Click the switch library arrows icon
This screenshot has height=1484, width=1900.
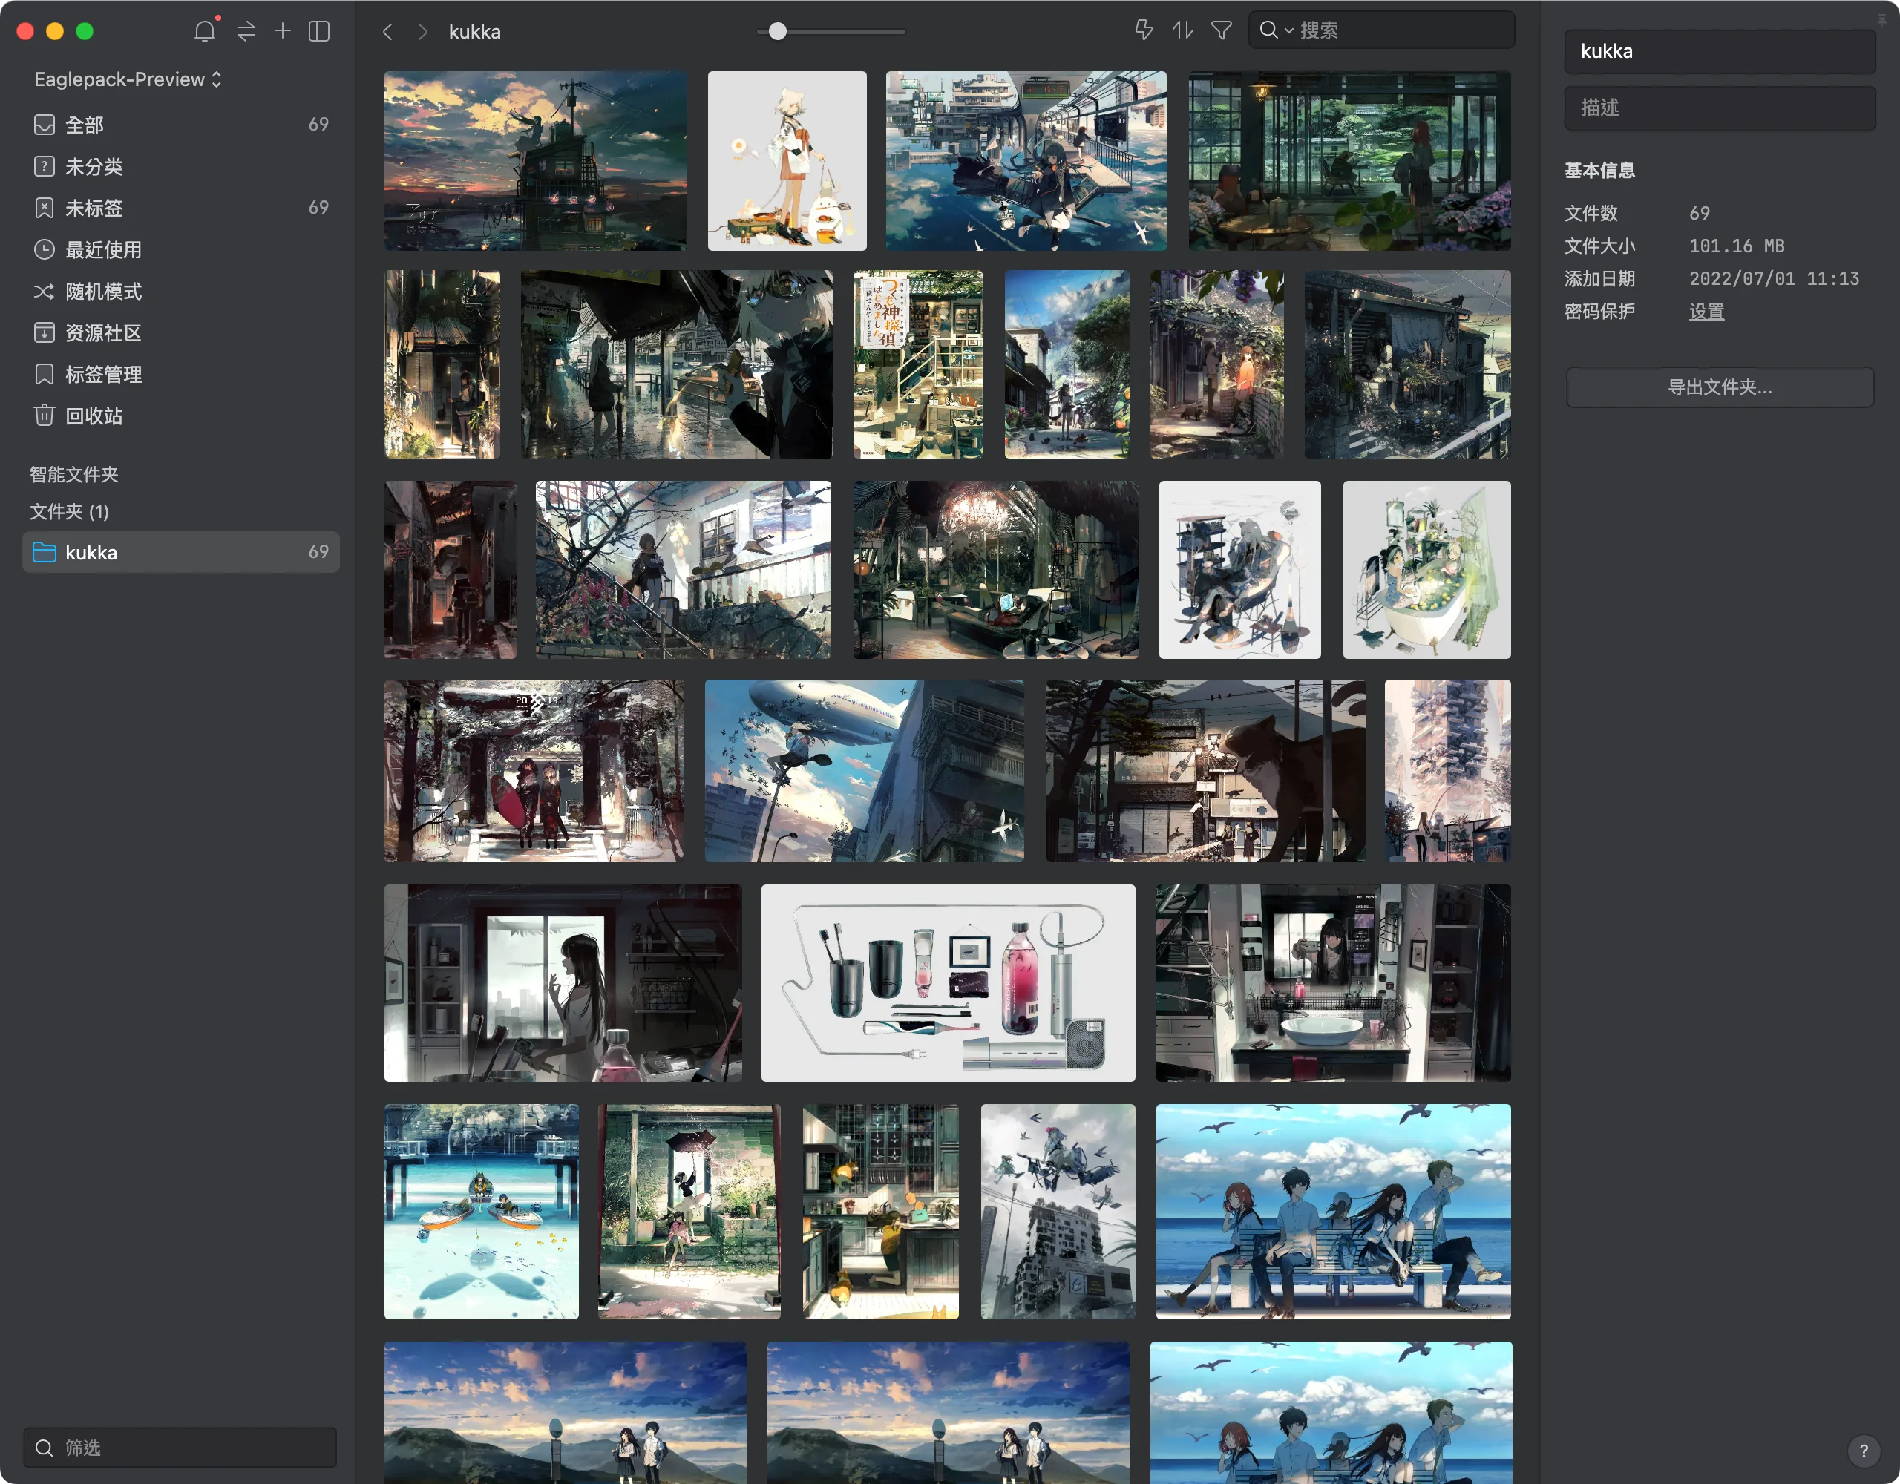pyautogui.click(x=246, y=31)
